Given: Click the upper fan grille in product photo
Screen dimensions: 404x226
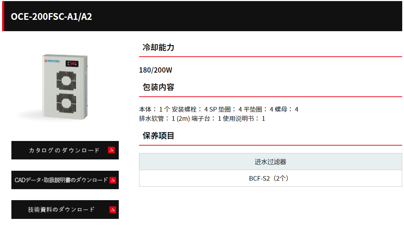Looking at the screenshot, I should coord(66,81).
